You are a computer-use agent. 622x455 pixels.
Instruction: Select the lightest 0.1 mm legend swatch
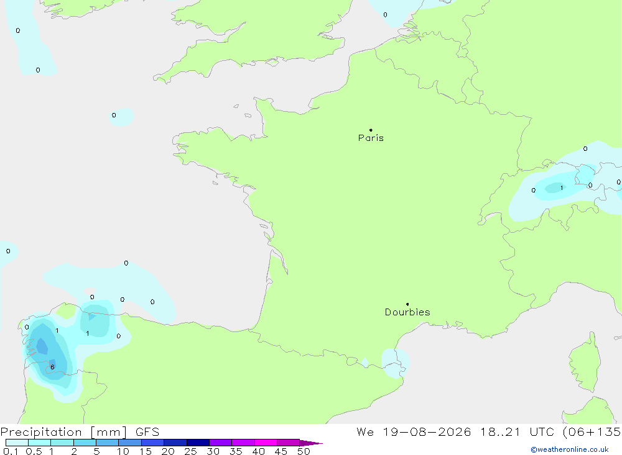pyautogui.click(x=17, y=443)
